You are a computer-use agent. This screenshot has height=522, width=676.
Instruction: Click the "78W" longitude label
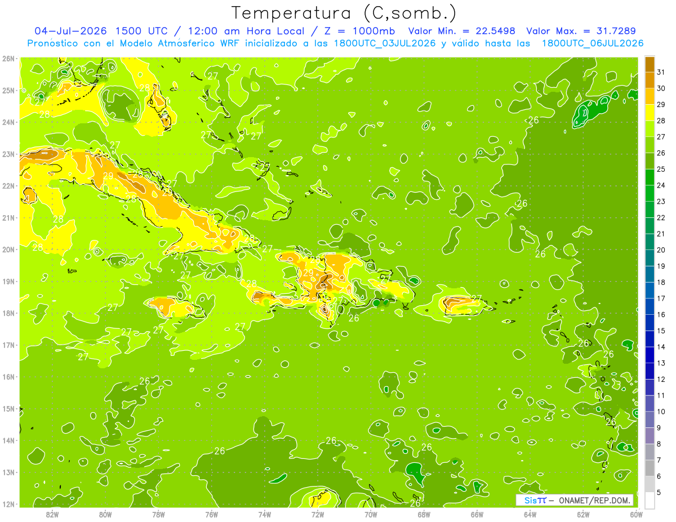coord(158,514)
